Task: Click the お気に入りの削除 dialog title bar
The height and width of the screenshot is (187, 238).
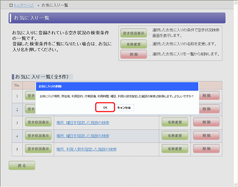Action: (117, 86)
